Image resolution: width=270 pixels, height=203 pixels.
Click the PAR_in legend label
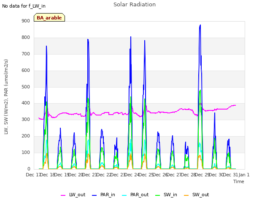click(108, 195)
